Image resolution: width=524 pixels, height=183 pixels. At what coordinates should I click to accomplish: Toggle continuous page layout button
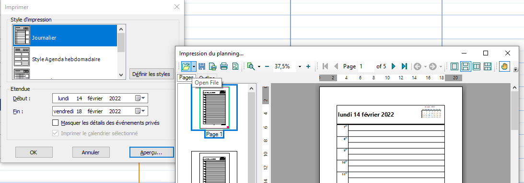click(x=465, y=66)
